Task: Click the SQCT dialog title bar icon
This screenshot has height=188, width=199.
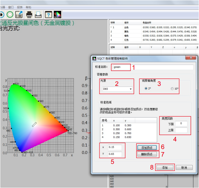Action: pos(94,58)
